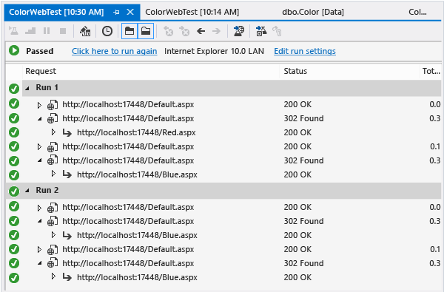Click web request icon on Run 2 0.1 row
Image resolution: width=444 pixels, height=292 pixels.
(x=53, y=250)
